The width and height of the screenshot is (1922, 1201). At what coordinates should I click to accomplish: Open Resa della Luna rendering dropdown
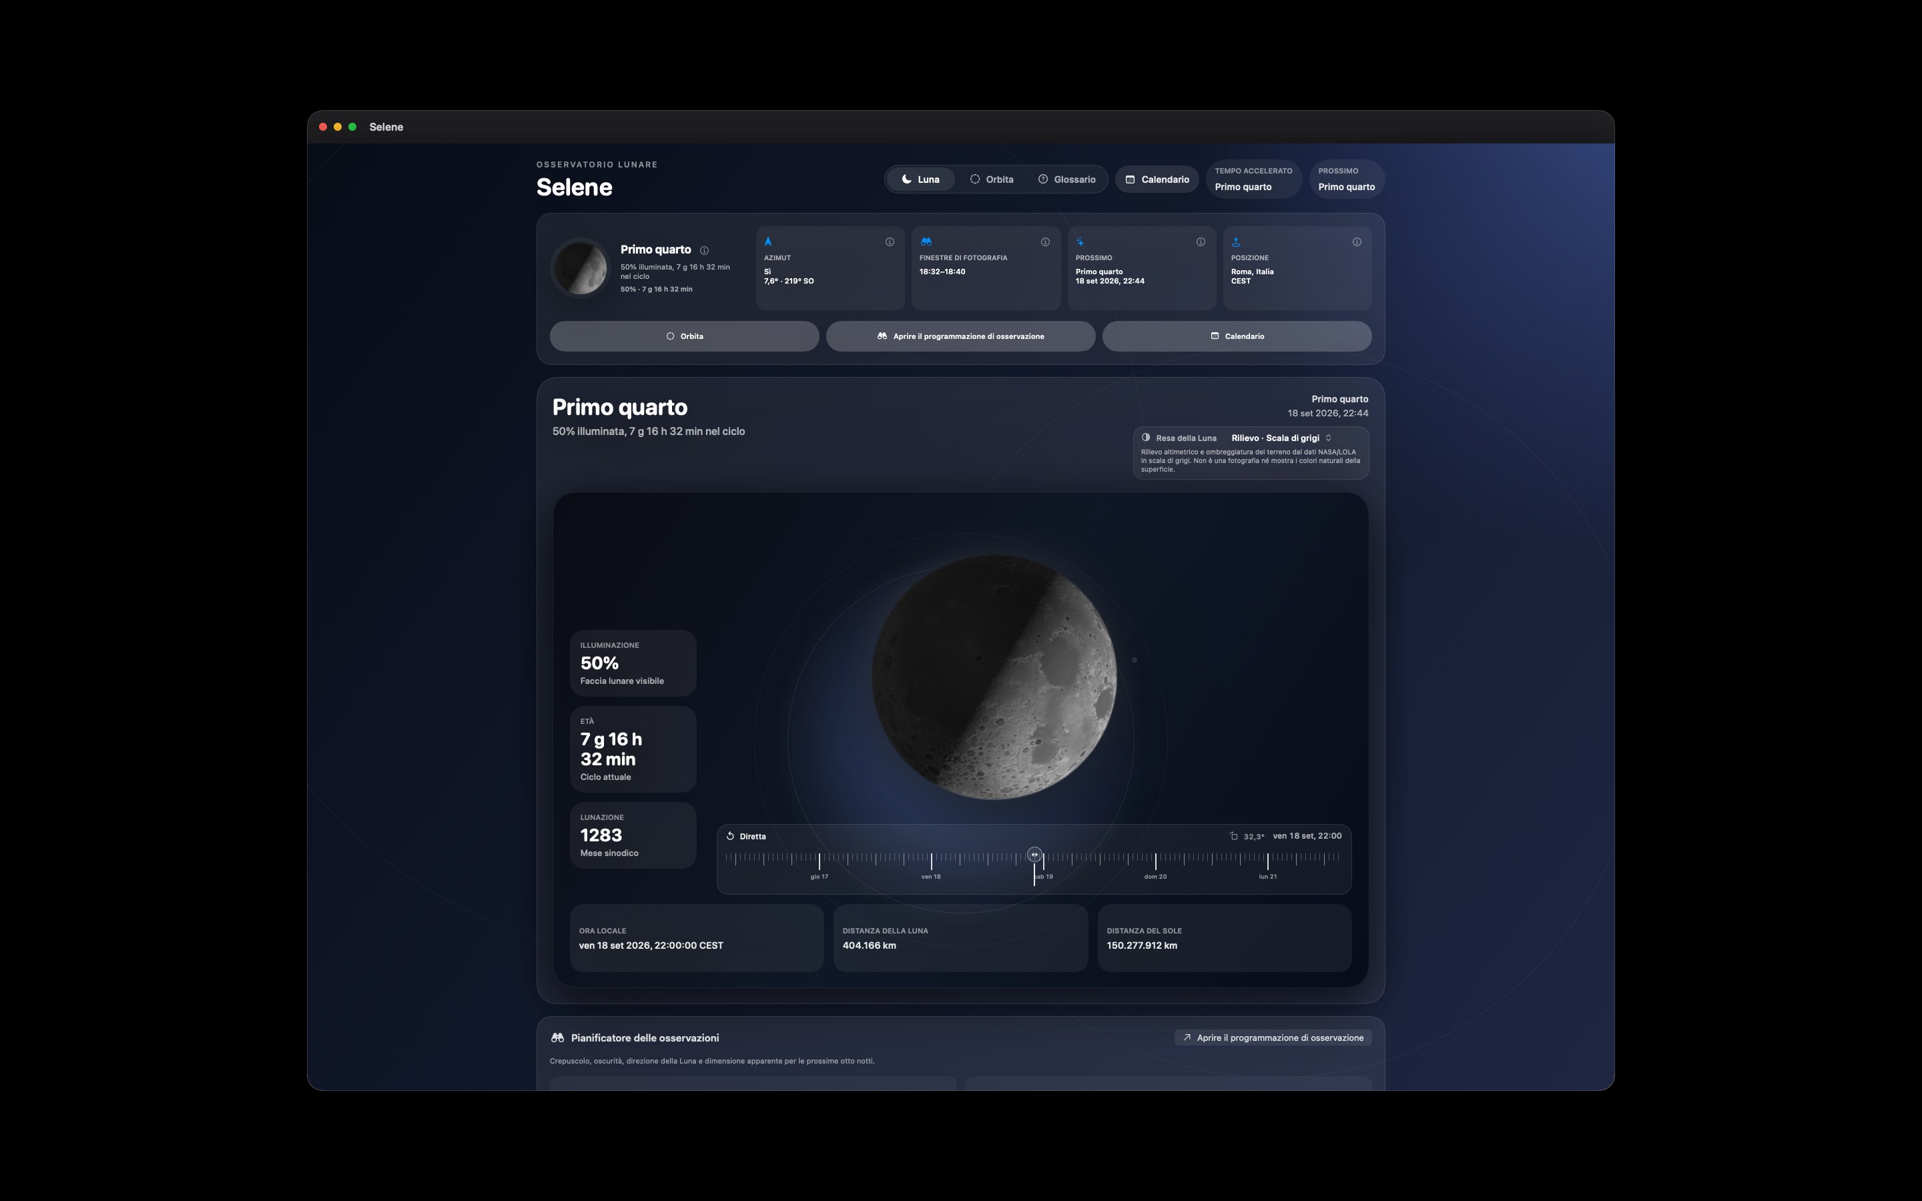coord(1281,438)
